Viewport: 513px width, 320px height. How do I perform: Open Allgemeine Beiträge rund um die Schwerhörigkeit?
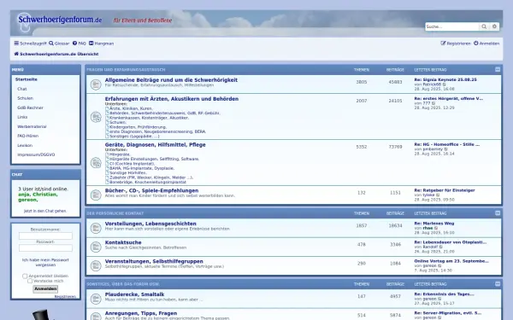pyautogui.click(x=171, y=79)
